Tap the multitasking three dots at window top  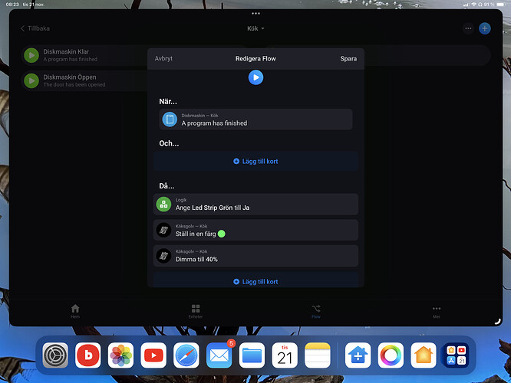(255, 13)
